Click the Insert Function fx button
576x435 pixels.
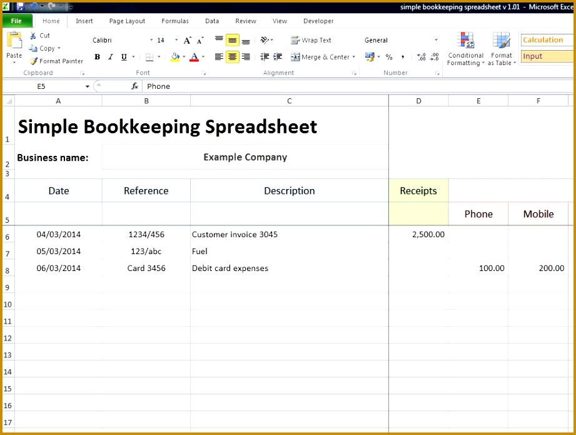coord(135,86)
